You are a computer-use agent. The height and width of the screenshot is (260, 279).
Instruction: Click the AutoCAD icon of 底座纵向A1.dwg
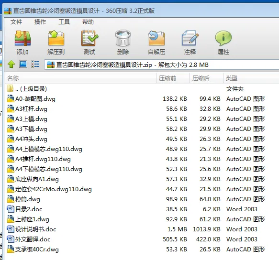click(x=11, y=179)
